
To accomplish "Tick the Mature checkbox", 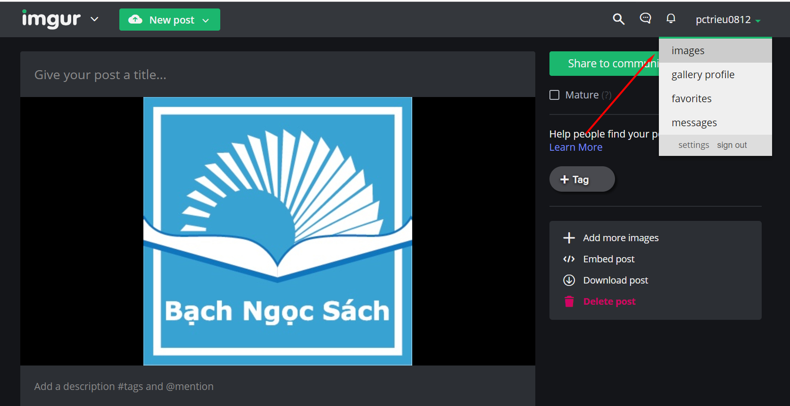I will 555,95.
